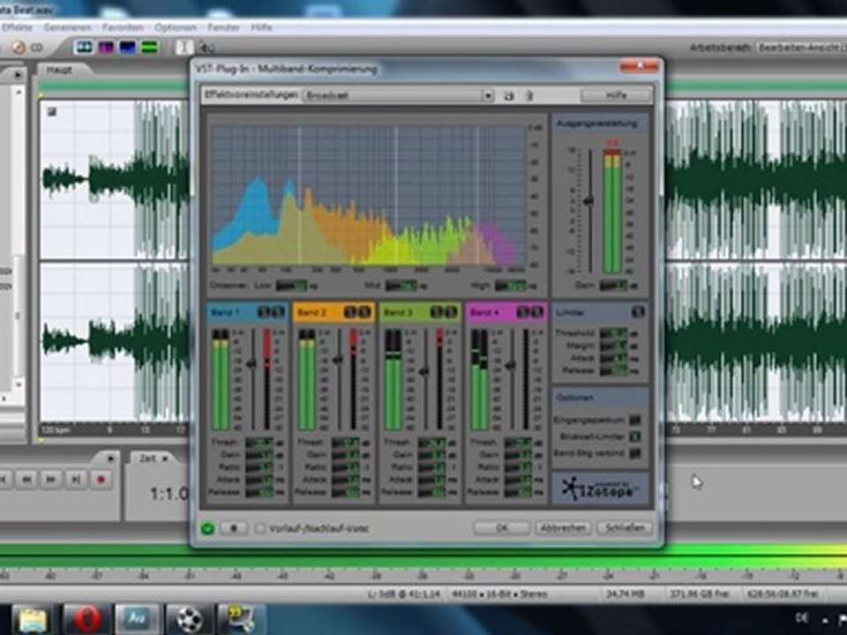Switch to spectral frequency display view
The height and width of the screenshot is (635, 847).
coord(106,47)
